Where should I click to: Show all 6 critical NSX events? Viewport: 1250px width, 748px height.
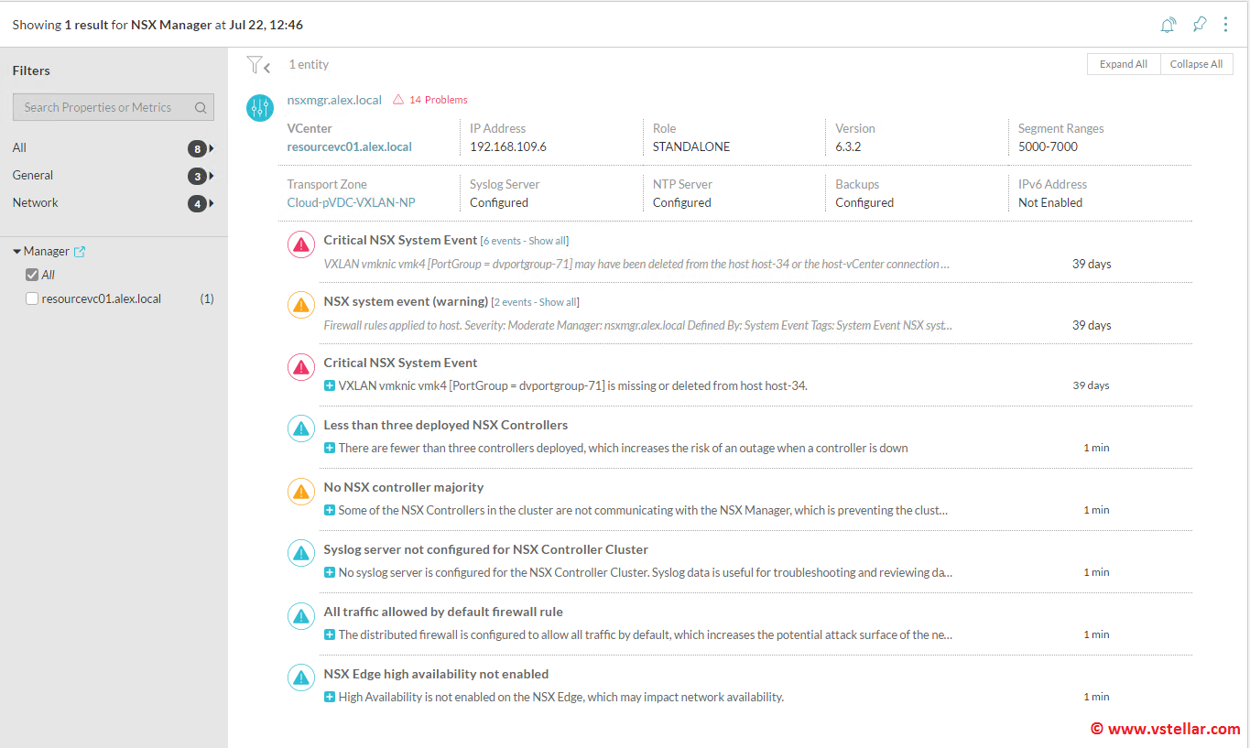pyautogui.click(x=547, y=241)
